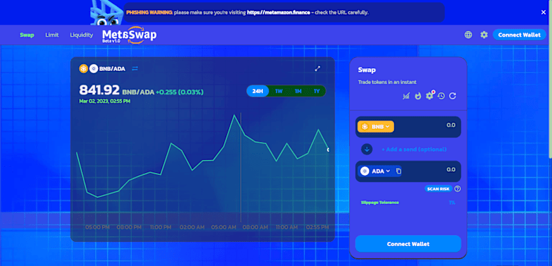
Task: Expand the chart to fullscreen
Action: [x=317, y=68]
